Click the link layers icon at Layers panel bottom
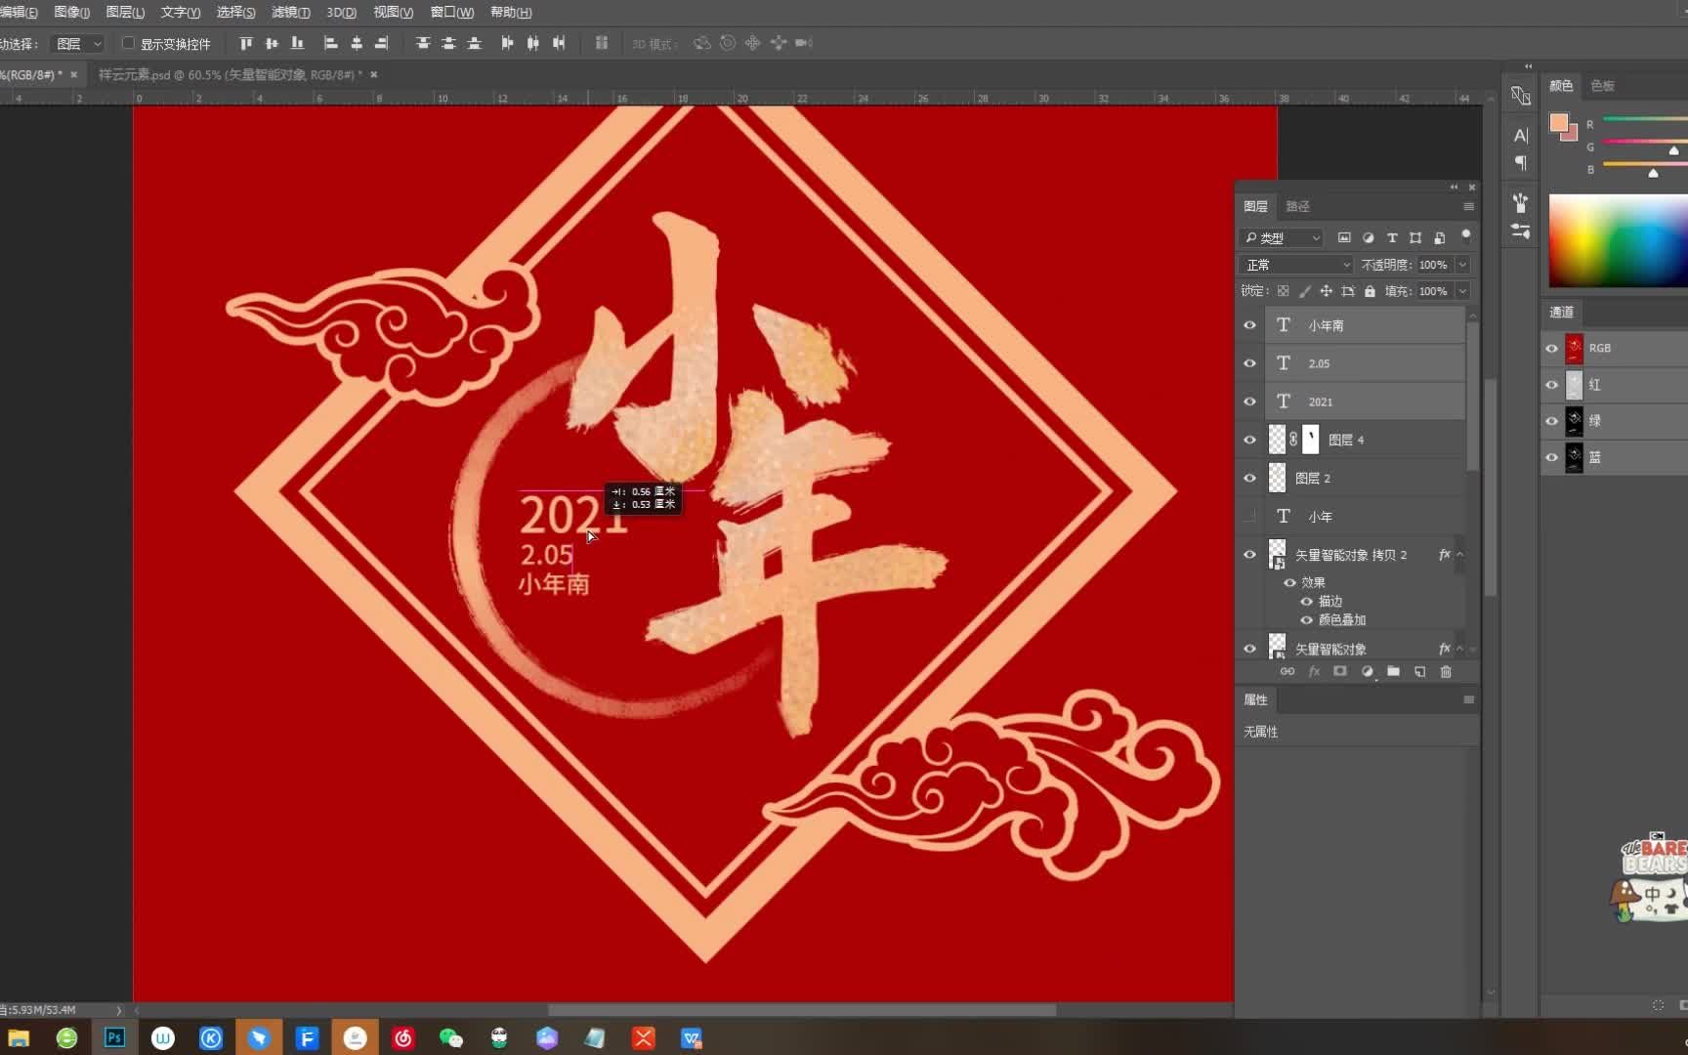This screenshot has width=1688, height=1055. (x=1287, y=671)
